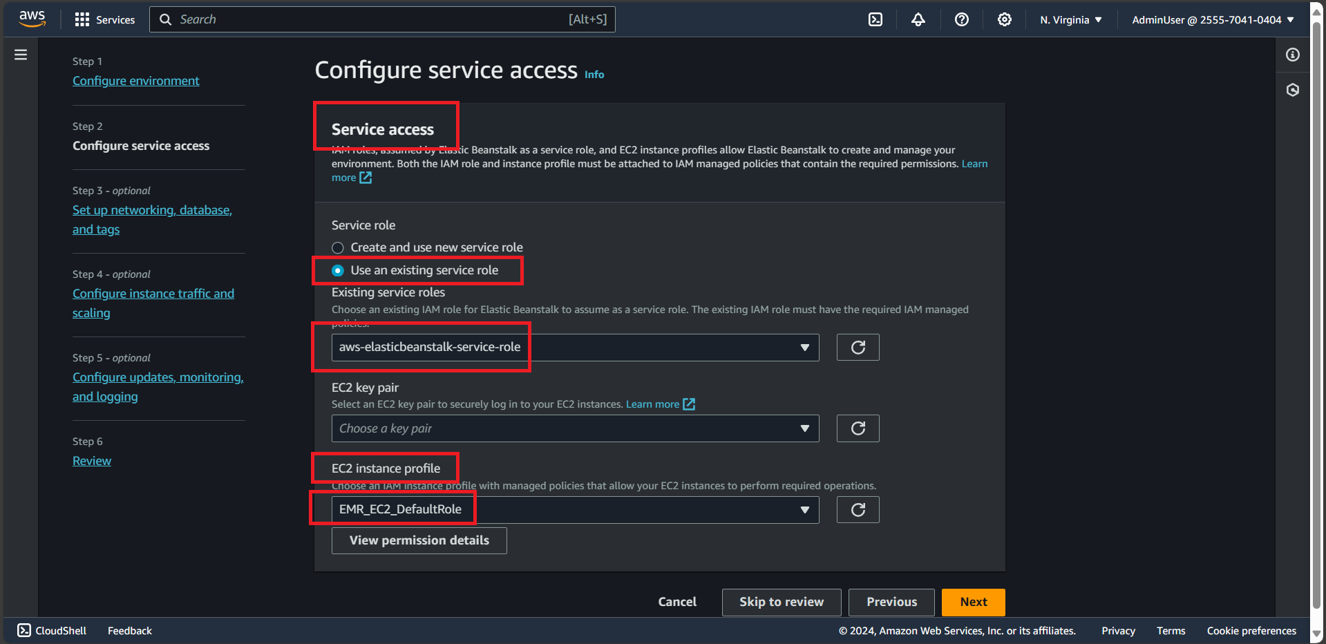Click the View permission details button
The height and width of the screenshot is (644, 1326).
point(419,540)
